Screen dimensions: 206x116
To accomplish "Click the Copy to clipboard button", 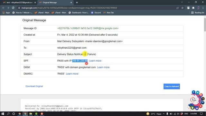I will tap(172, 86).
